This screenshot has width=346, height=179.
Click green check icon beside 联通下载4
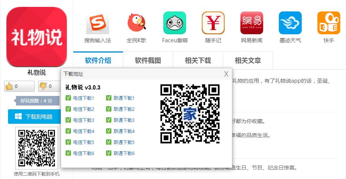109,131
